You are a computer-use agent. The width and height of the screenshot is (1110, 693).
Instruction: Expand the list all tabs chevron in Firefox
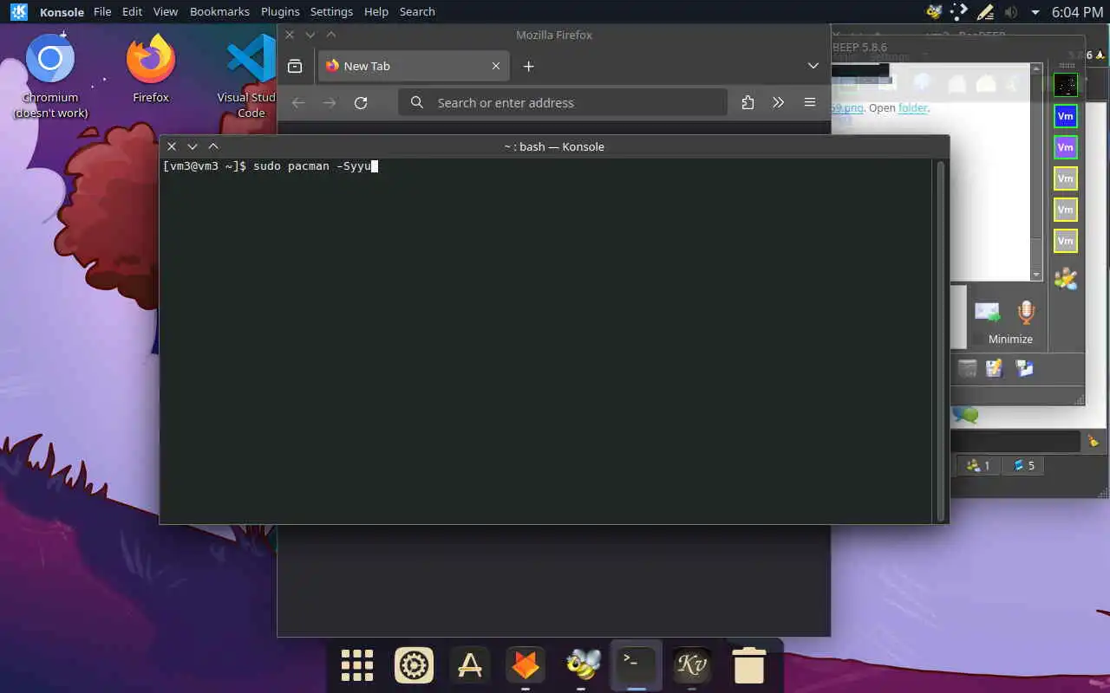[813, 66]
